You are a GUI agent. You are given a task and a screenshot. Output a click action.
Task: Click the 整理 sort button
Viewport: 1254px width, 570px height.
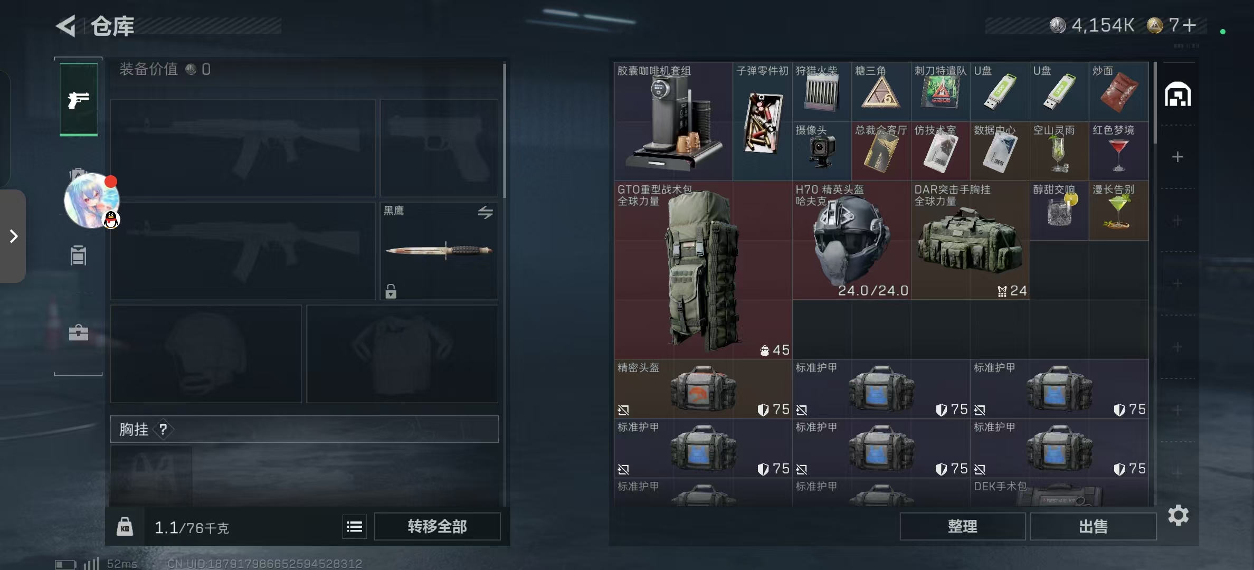click(962, 526)
